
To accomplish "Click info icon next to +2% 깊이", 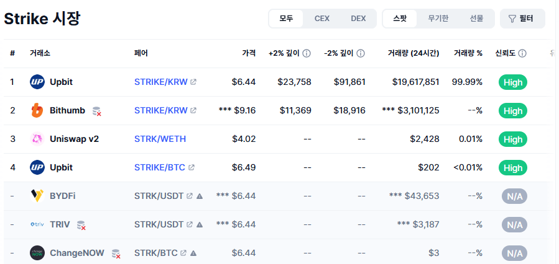I will [307, 53].
